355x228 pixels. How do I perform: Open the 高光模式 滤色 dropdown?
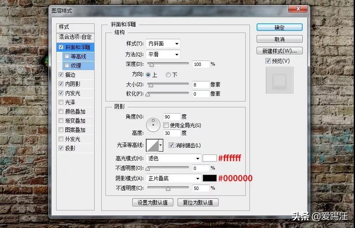[x=173, y=158]
